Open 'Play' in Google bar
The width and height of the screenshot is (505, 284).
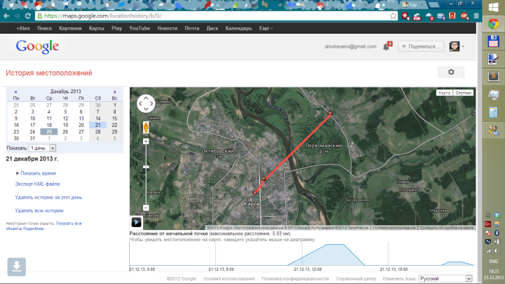pos(116,28)
